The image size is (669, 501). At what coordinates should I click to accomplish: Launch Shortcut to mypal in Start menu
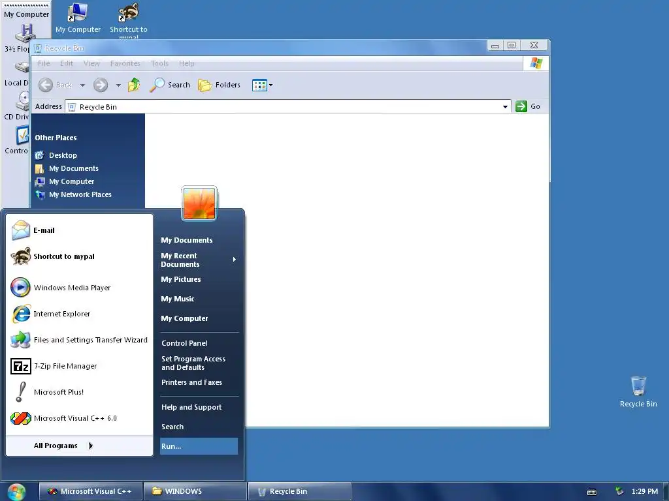coord(79,256)
